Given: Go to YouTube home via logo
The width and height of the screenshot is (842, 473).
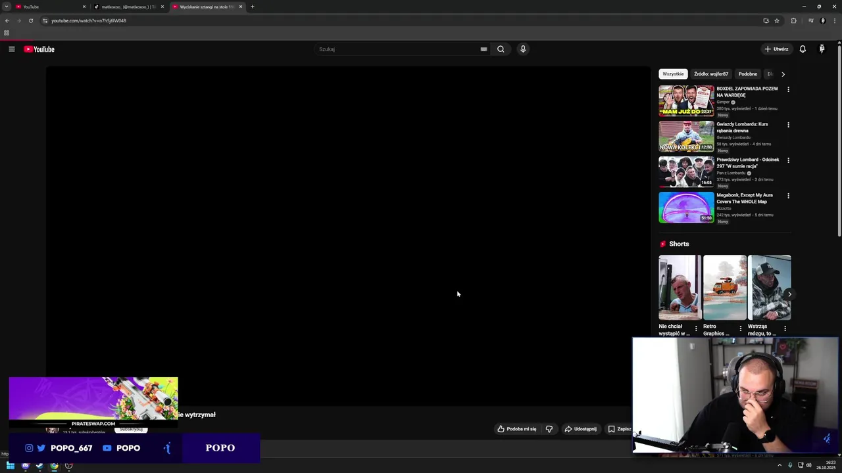Looking at the screenshot, I should pos(39,49).
